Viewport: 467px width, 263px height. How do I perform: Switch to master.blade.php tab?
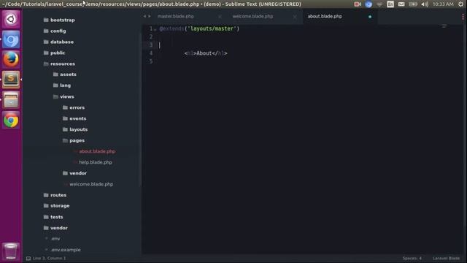[176, 16]
